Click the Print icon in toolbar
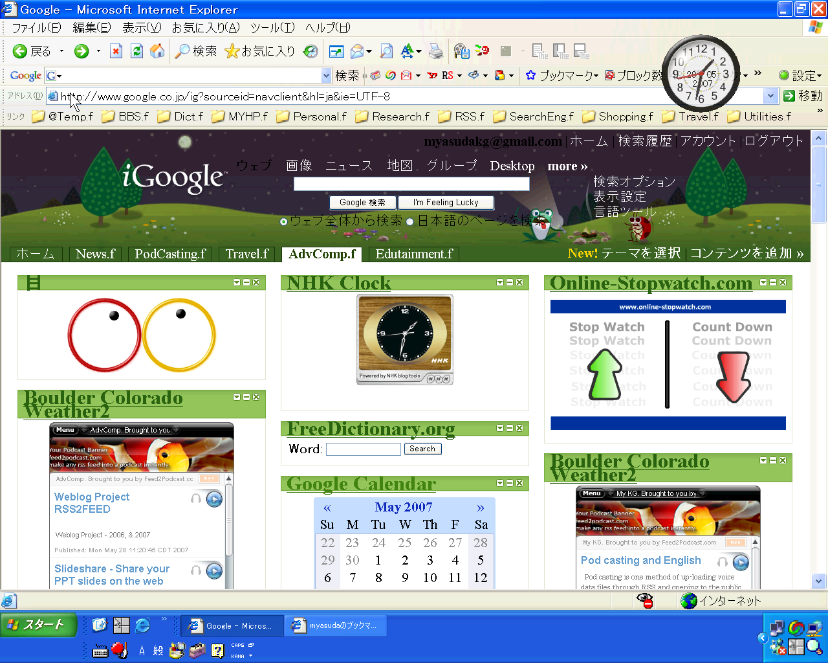Image resolution: width=828 pixels, height=663 pixels. click(437, 51)
